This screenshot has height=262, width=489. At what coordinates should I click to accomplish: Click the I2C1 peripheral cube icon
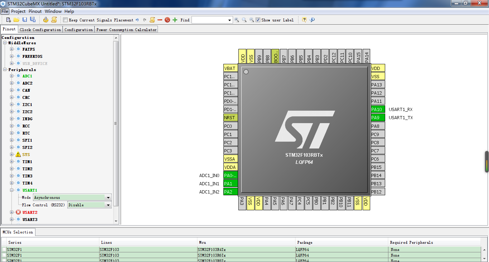pos(18,105)
